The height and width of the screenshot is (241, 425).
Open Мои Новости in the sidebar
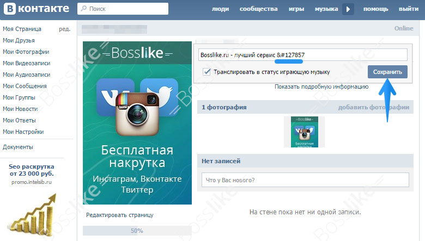coord(20,109)
